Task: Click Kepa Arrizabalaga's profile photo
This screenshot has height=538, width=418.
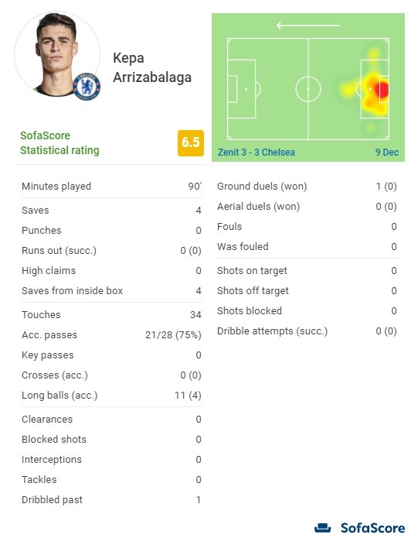Action: click(x=57, y=54)
